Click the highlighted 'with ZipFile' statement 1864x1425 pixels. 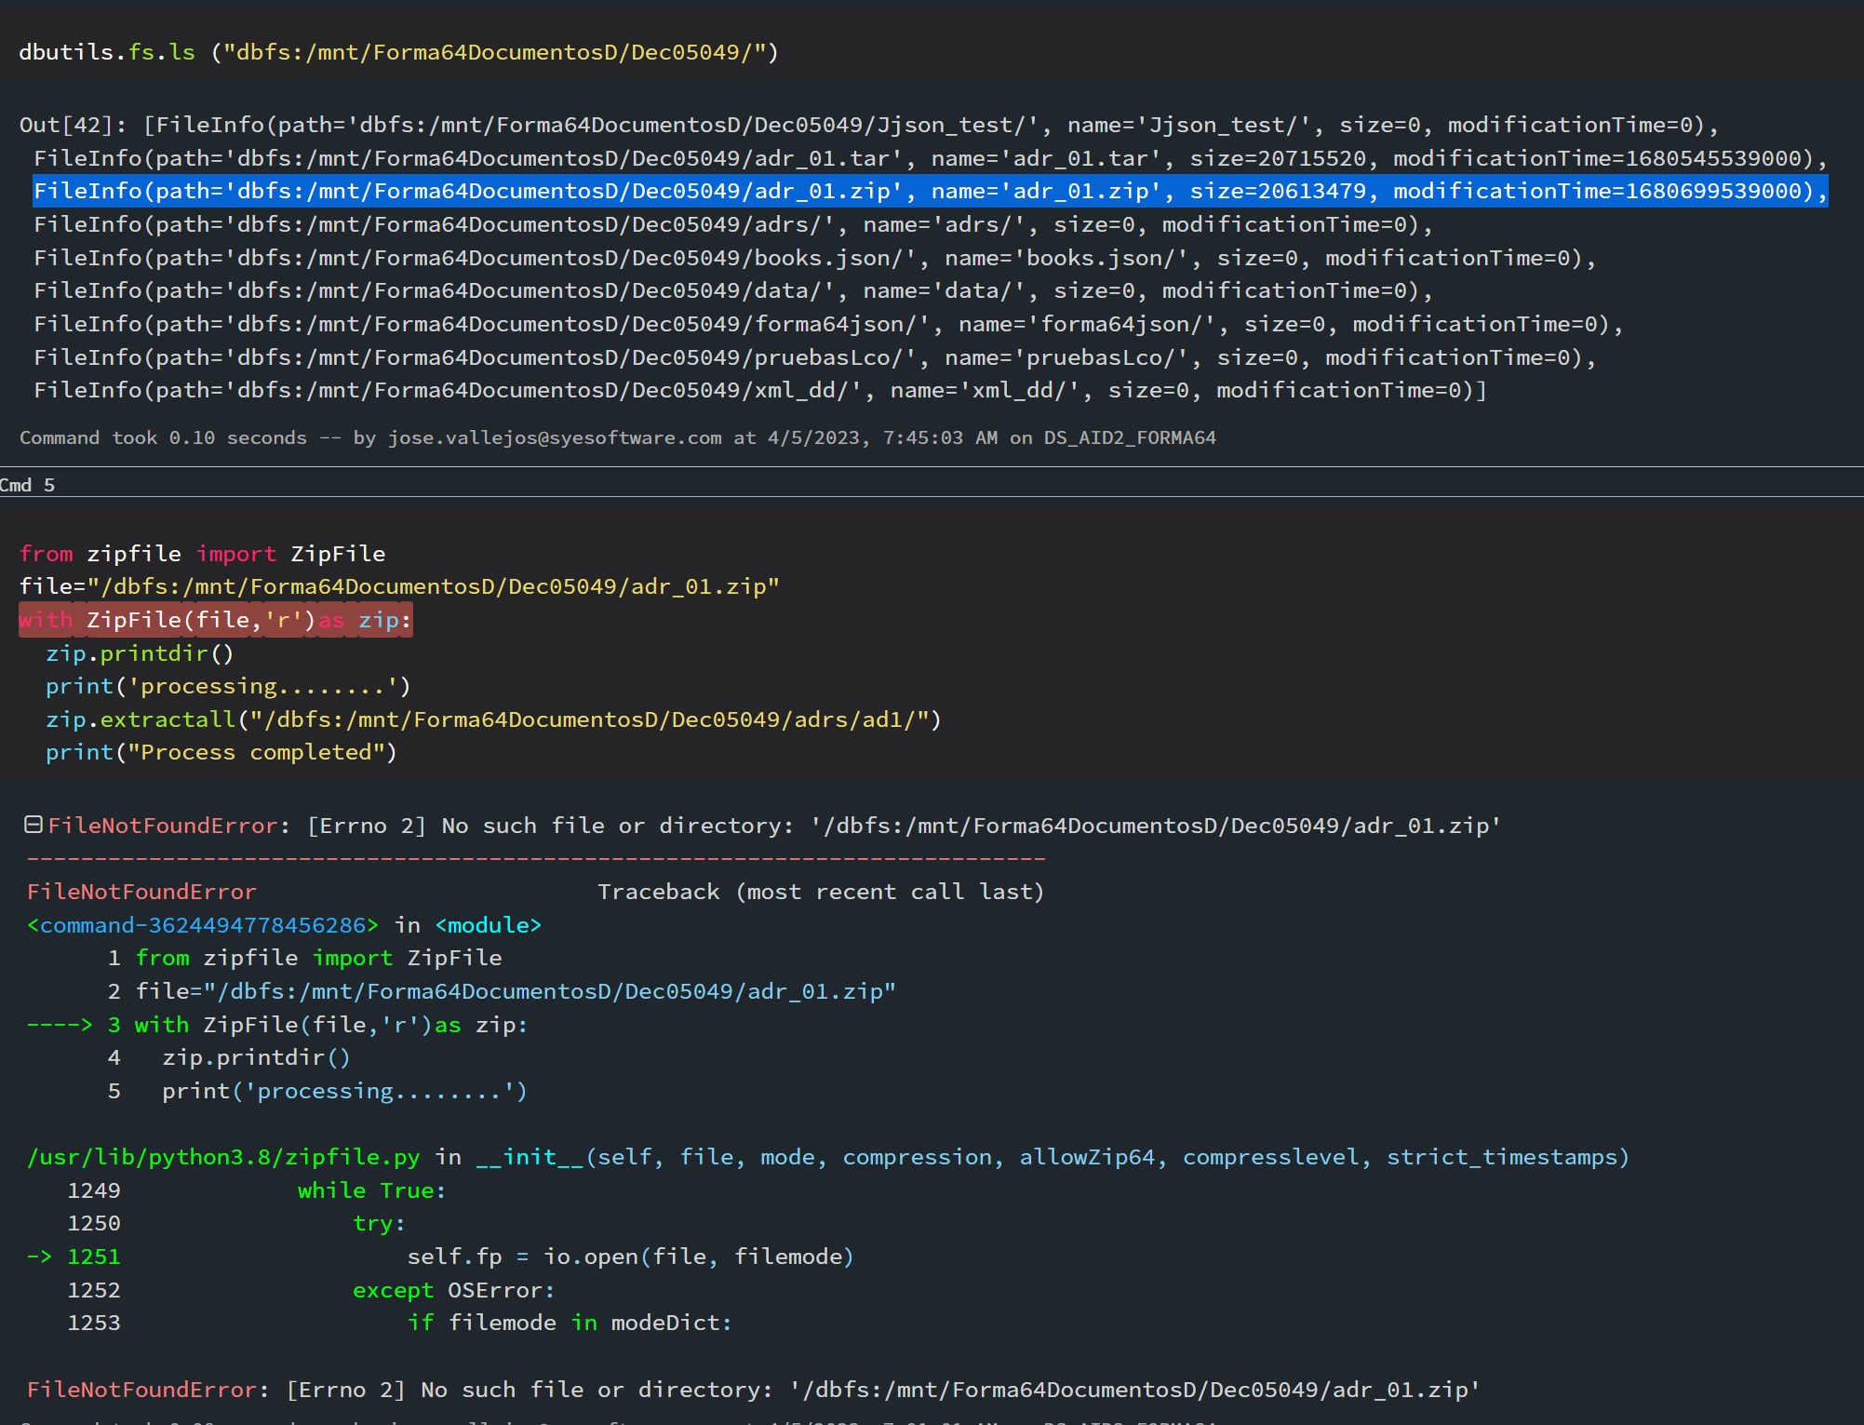[x=215, y=620]
